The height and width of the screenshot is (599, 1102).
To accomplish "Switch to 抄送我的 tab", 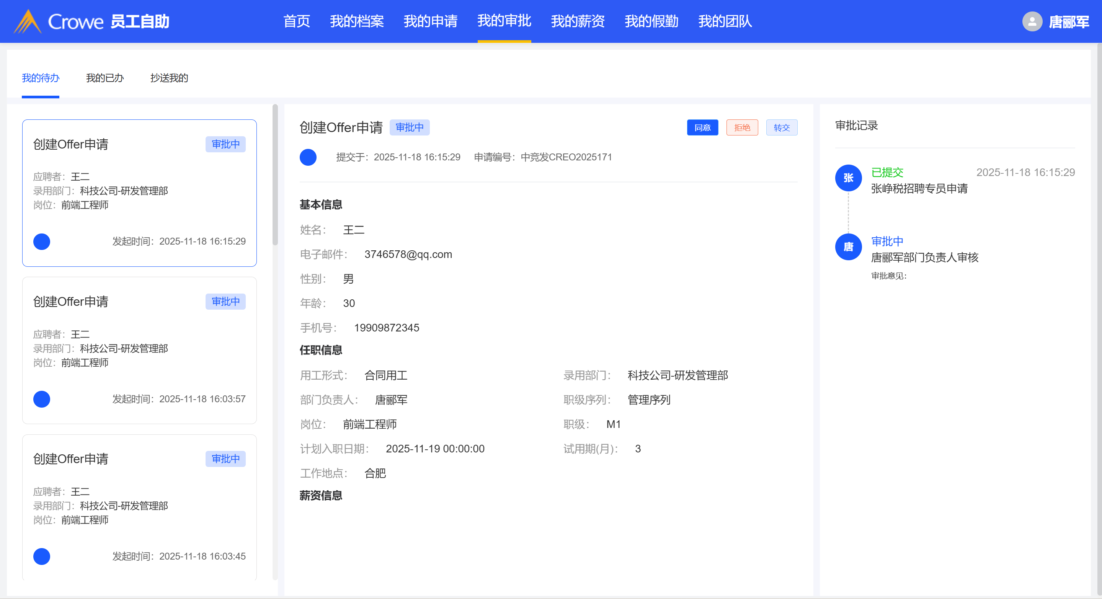I will pos(169,78).
